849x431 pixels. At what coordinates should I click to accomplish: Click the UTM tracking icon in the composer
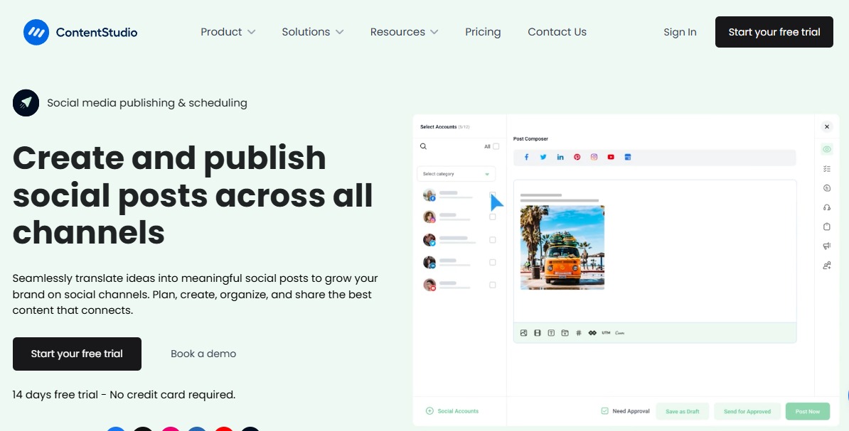pos(605,332)
